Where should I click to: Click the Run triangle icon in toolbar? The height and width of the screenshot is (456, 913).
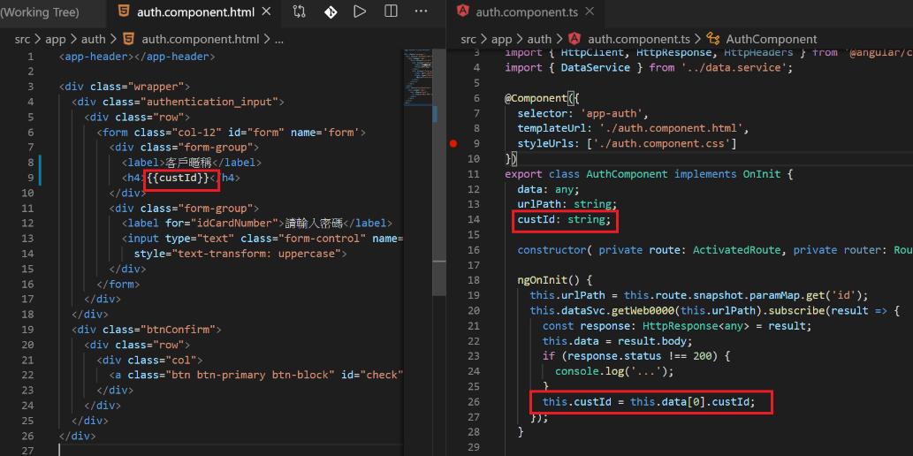click(361, 11)
